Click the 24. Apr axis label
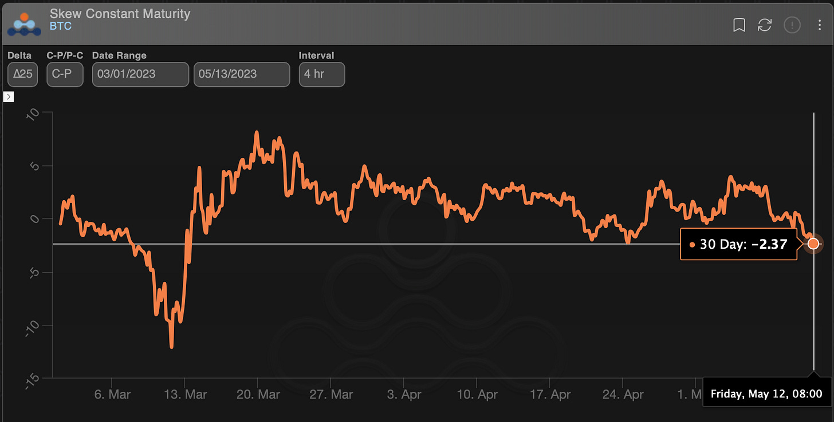This screenshot has height=422, width=834. 623,395
